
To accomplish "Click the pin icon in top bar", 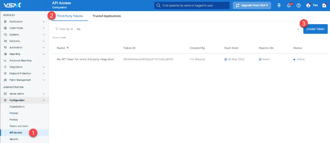I will [279, 5].
